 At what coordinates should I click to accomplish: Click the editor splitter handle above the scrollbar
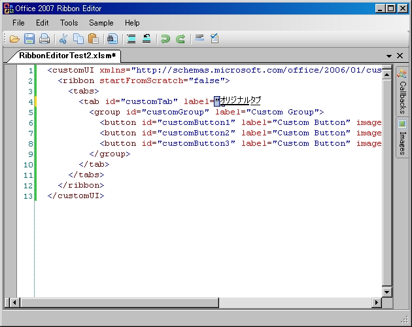pyautogui.click(x=386, y=67)
